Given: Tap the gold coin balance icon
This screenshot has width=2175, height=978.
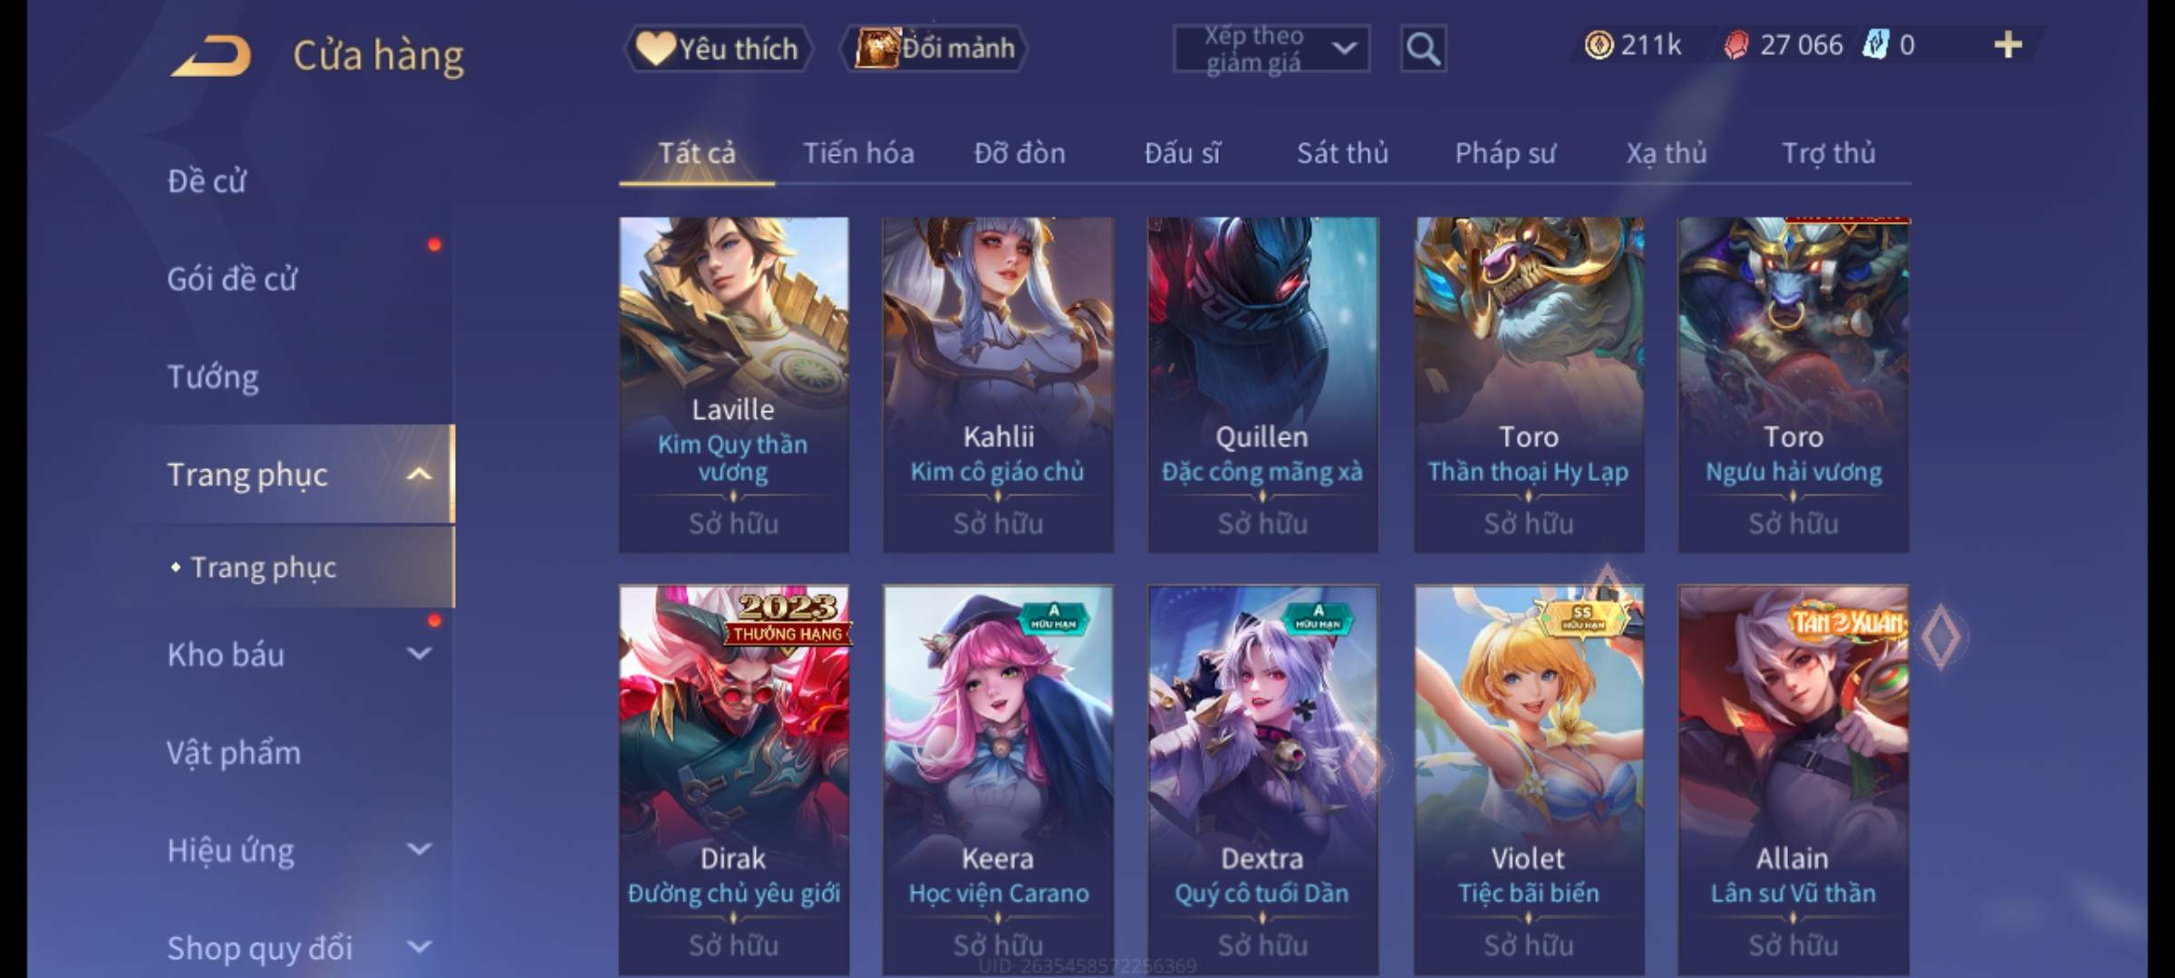Looking at the screenshot, I should (x=1599, y=44).
